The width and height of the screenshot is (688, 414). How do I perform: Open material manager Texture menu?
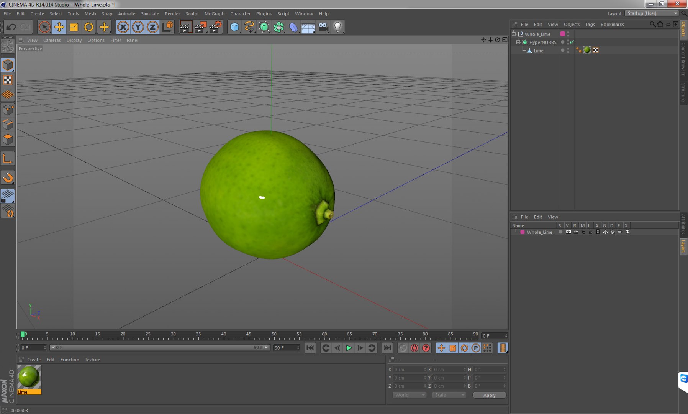pyautogui.click(x=92, y=360)
